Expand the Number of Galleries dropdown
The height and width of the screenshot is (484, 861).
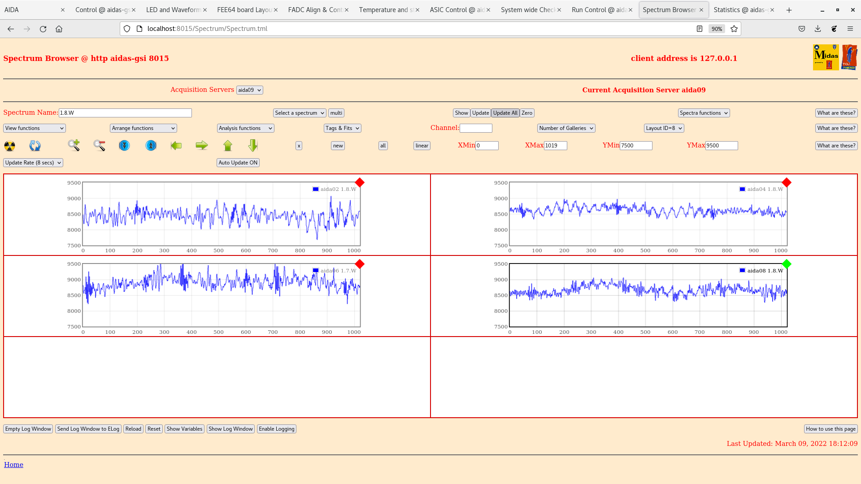[566, 128]
